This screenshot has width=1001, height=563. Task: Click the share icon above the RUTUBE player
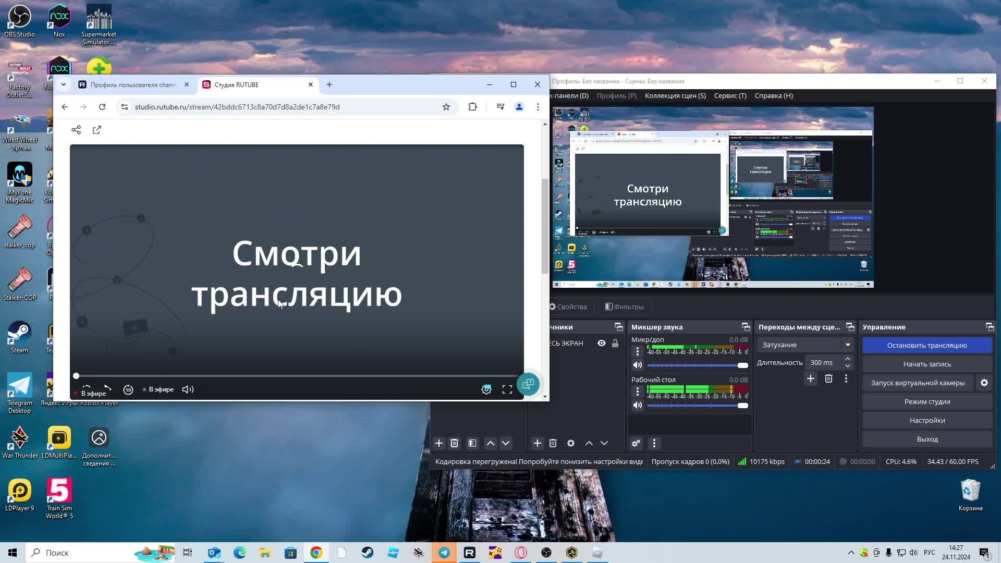click(x=76, y=129)
